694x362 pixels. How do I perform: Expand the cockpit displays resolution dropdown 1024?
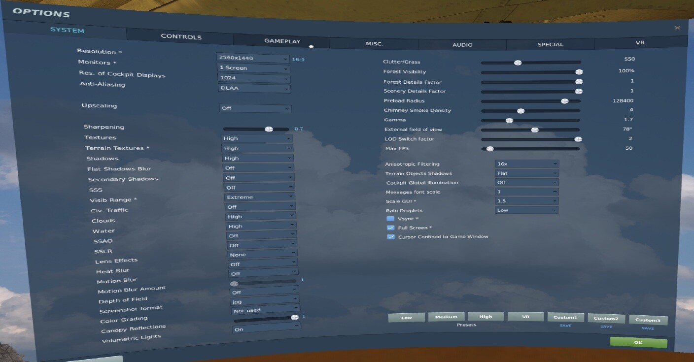[x=254, y=78]
